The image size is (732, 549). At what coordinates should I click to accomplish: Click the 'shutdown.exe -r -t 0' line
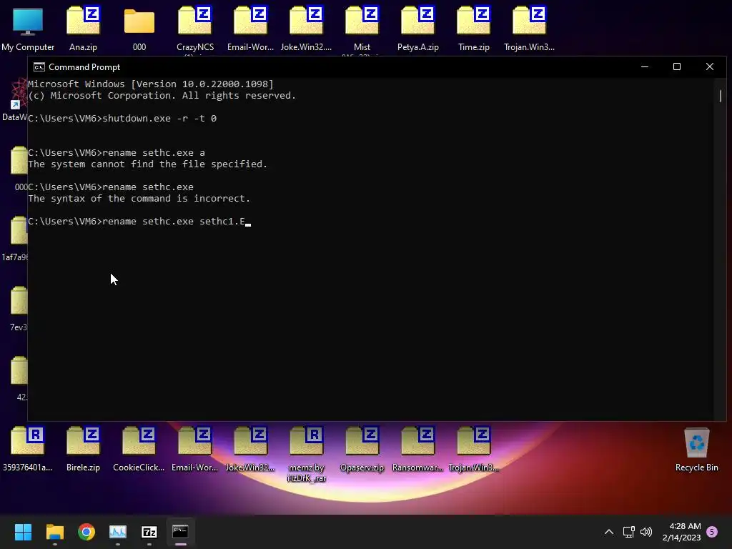[x=122, y=119]
